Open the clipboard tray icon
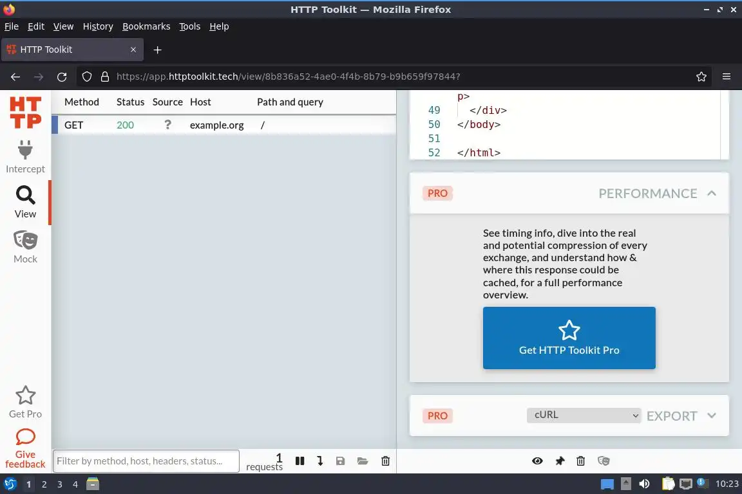Screen dimensions: 742x494 point(668,484)
